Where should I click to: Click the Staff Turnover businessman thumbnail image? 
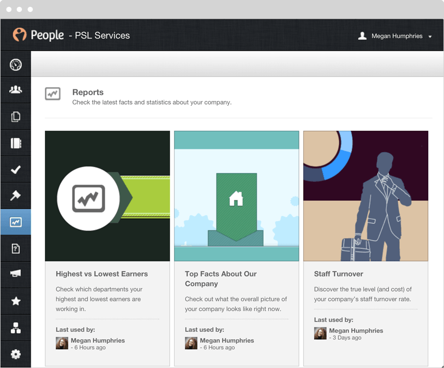(366, 196)
